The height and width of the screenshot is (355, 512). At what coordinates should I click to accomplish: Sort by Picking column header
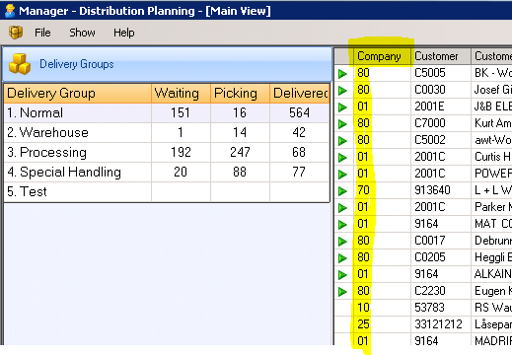point(240,93)
